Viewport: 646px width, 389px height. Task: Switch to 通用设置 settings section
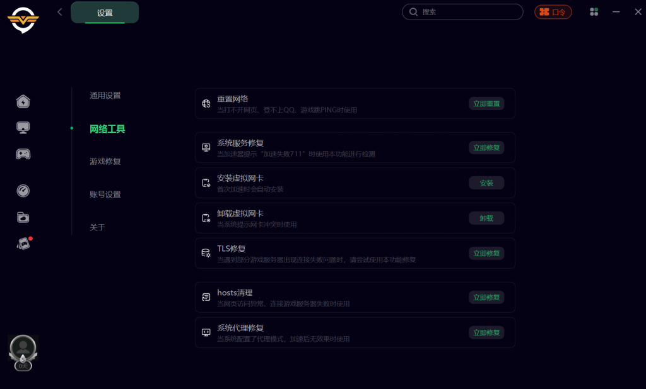[105, 96]
